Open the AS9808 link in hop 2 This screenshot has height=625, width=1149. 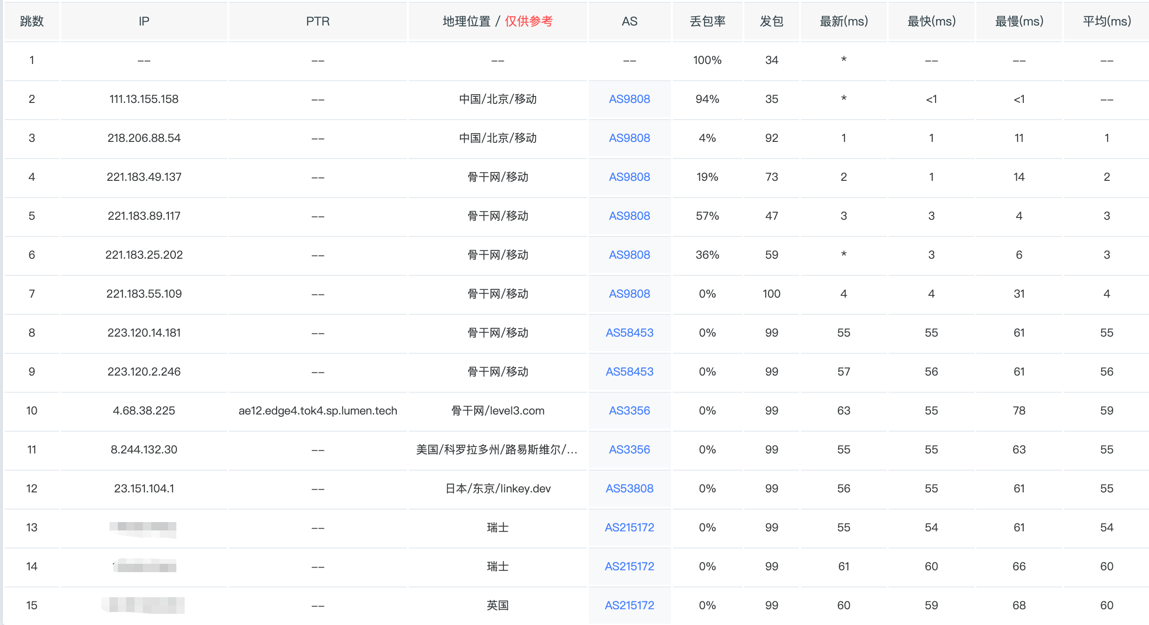(x=629, y=99)
